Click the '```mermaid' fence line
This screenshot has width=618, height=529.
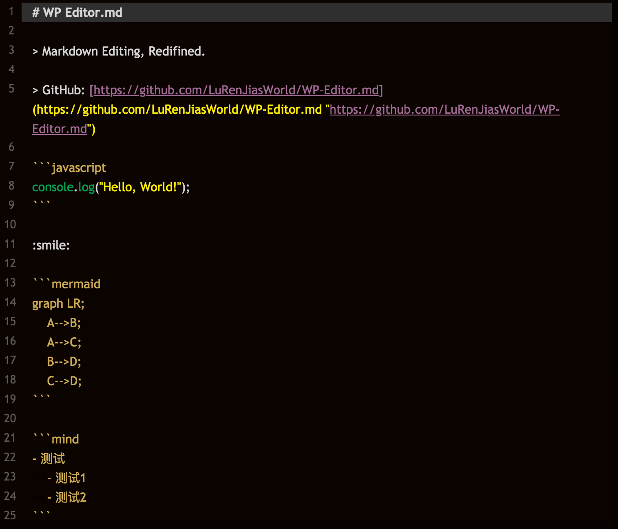pos(67,284)
